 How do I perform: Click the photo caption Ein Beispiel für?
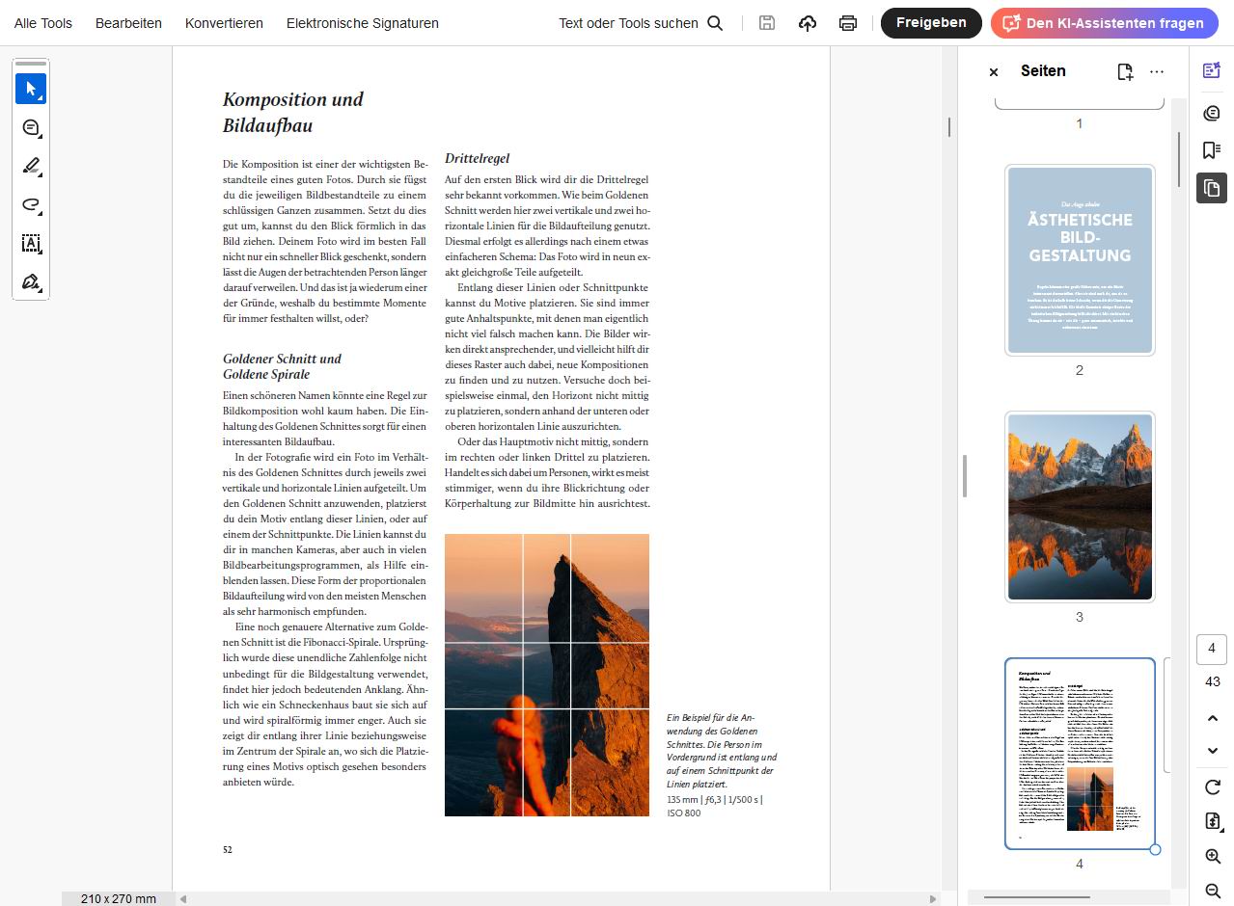(x=722, y=751)
